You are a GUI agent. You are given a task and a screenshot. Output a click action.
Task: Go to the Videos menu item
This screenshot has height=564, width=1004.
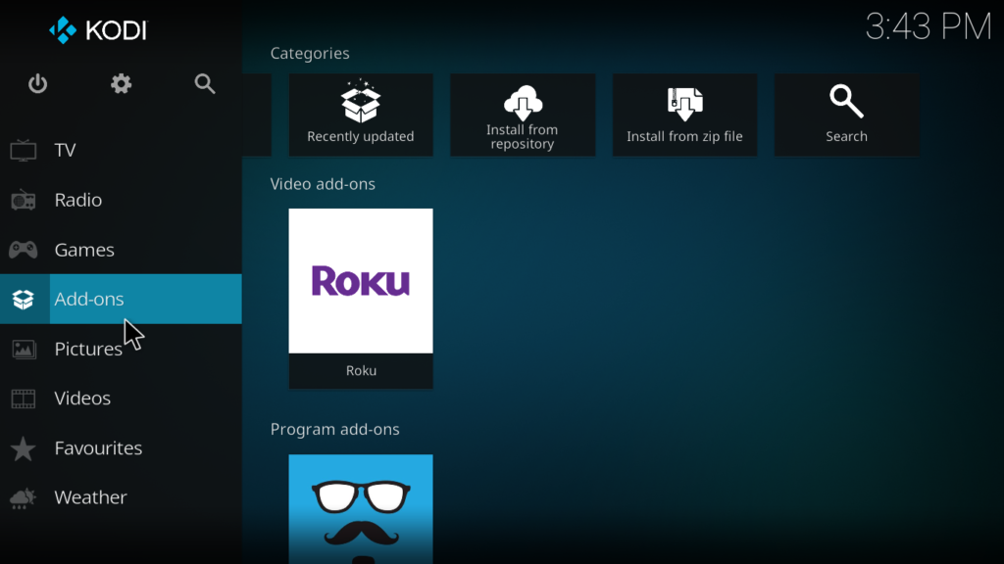point(82,399)
